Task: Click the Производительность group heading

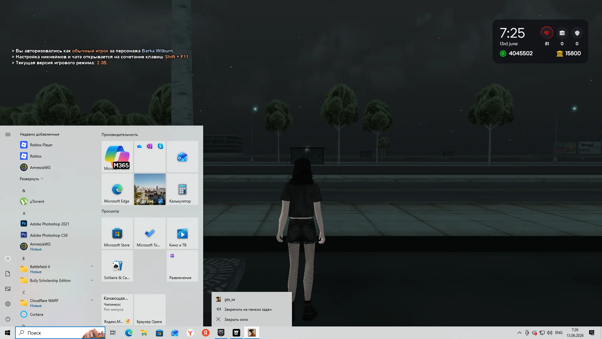Action: (119, 135)
